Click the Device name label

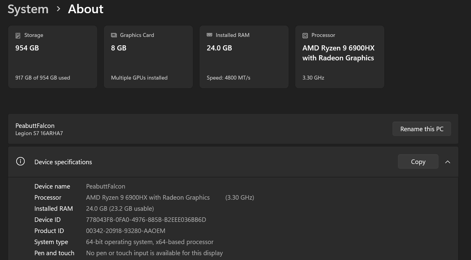pos(52,186)
